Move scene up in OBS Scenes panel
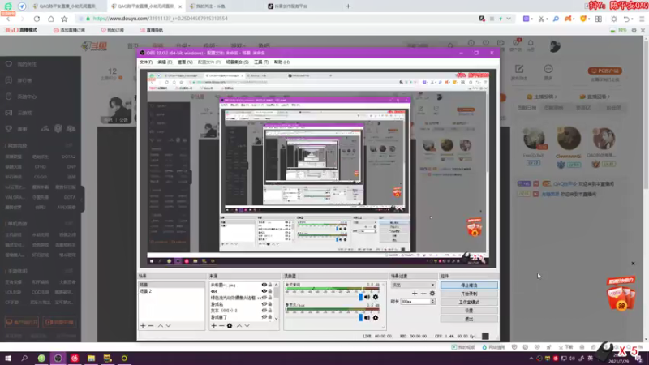The height and width of the screenshot is (365, 649). point(160,326)
